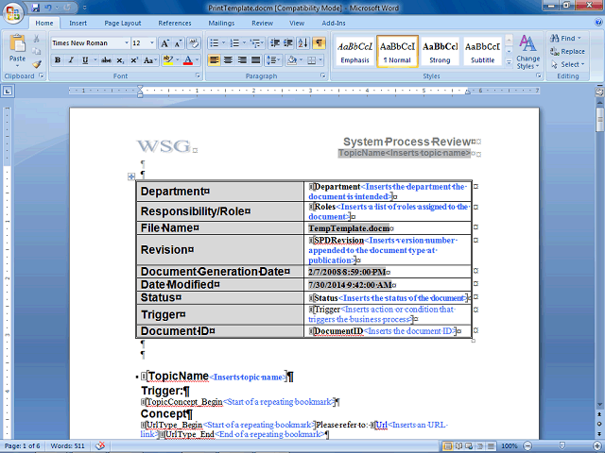Switch to Full Screen Reading view
The image size is (605, 453).
pos(458,446)
